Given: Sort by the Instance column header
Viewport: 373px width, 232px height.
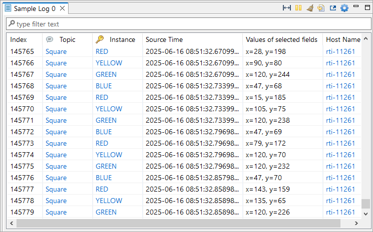Looking at the screenshot, I should tap(118, 39).
